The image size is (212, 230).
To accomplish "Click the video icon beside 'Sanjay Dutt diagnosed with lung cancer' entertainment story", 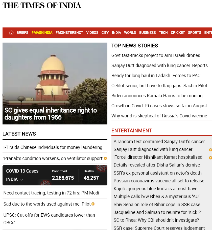I will [210, 150].
